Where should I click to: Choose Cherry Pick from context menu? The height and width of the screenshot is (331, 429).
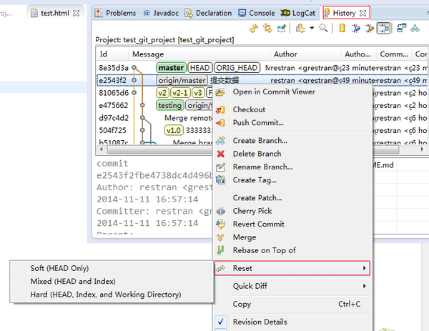252,211
